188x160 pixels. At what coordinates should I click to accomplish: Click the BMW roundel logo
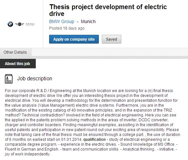tap(10, 24)
